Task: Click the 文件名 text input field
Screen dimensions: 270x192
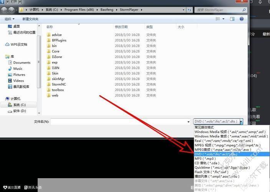Action: 120,122
